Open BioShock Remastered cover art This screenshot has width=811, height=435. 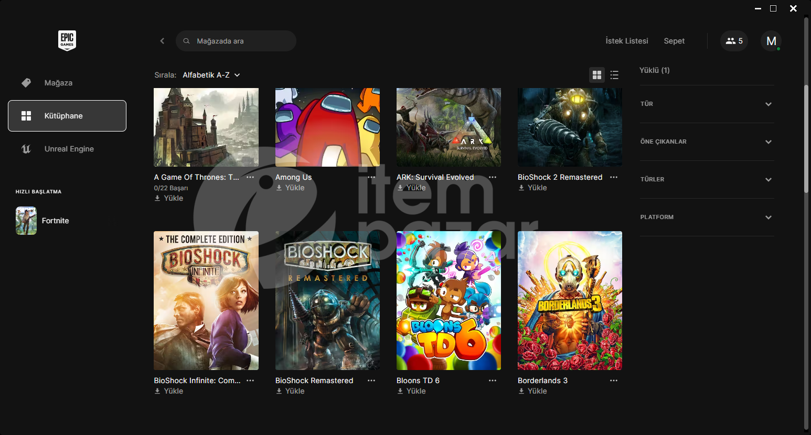(x=327, y=300)
